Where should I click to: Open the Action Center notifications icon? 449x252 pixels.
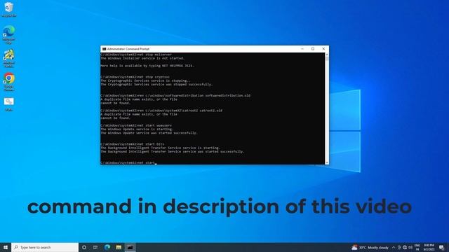click(441, 247)
